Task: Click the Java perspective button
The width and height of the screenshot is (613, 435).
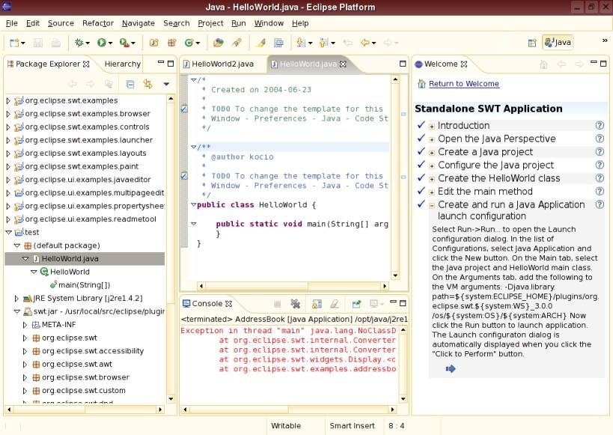Action: point(558,42)
